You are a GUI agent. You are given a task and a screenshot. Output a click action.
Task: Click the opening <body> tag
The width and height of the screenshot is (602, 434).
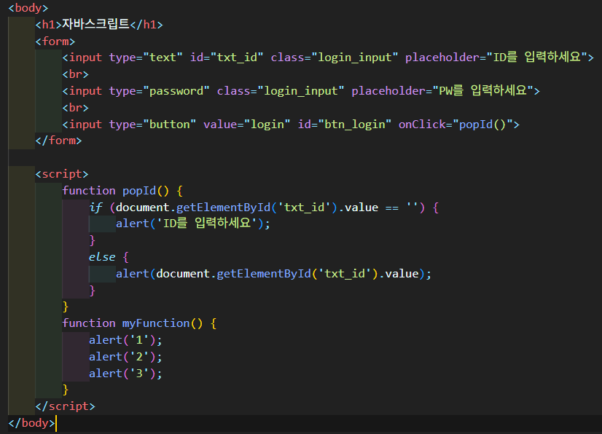[x=28, y=8]
